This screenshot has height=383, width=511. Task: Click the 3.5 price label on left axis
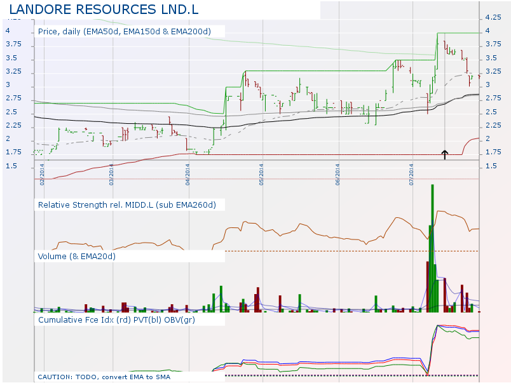[x=11, y=58]
